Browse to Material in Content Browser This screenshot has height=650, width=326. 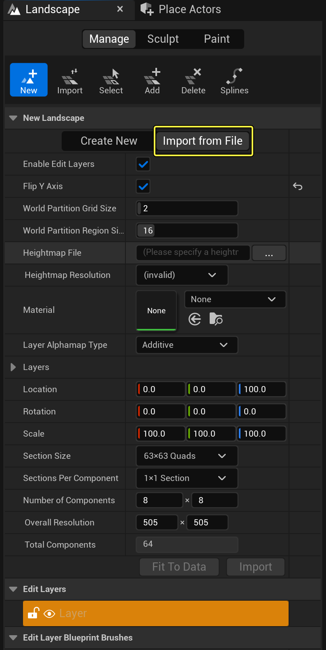click(x=216, y=319)
